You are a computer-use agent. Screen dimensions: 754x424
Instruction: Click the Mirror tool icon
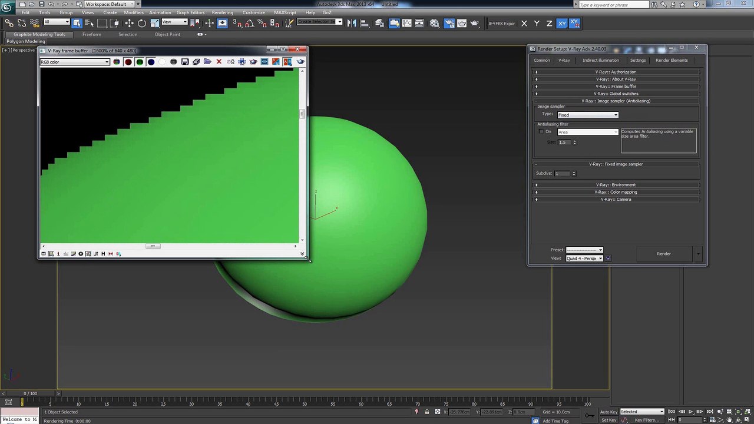352,23
